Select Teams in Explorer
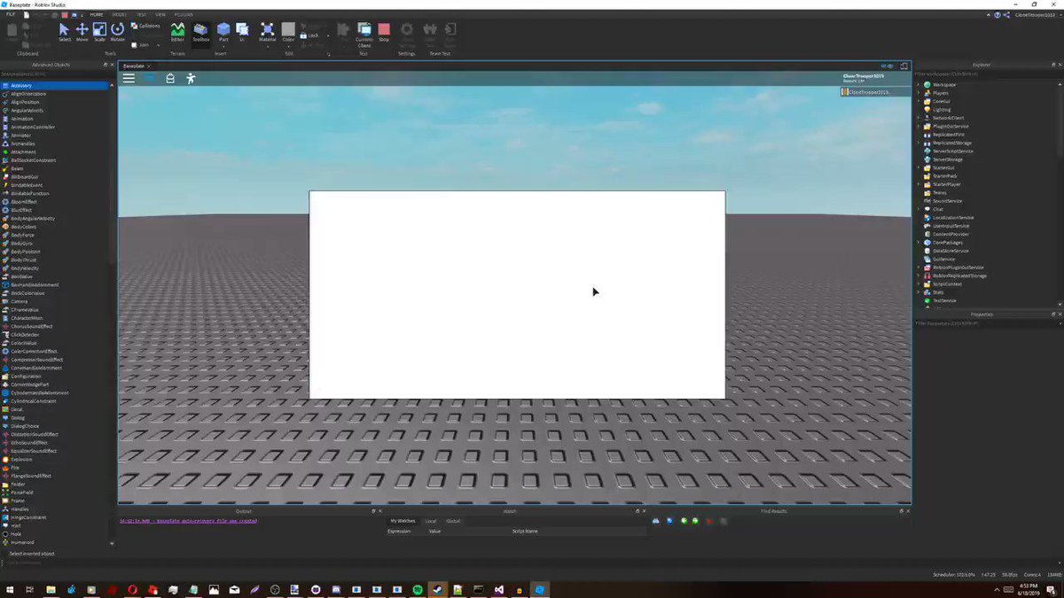Viewport: 1064px width, 598px height. pyautogui.click(x=939, y=192)
